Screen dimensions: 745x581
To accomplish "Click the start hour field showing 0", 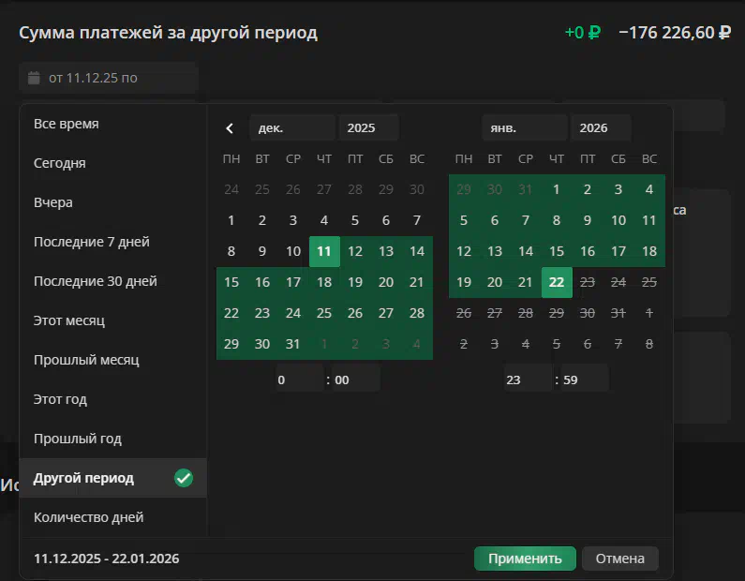I will pos(298,380).
